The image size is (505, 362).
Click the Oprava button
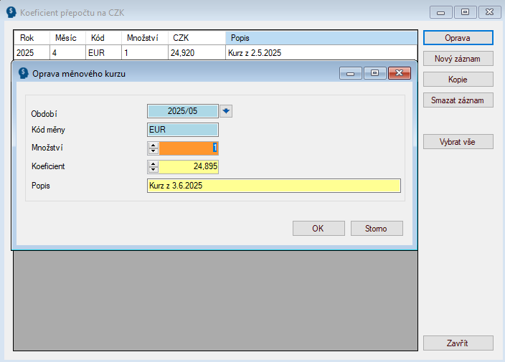[x=458, y=37]
